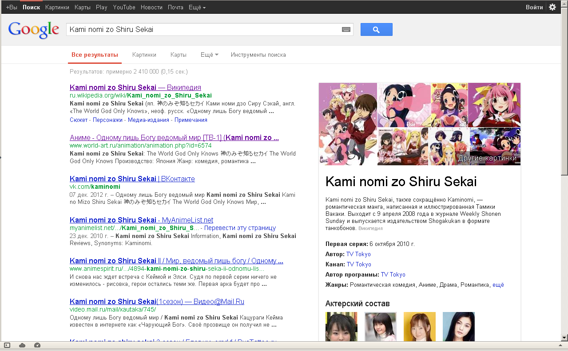Click the blue search magnifier button
568x351 pixels.
[x=376, y=30]
